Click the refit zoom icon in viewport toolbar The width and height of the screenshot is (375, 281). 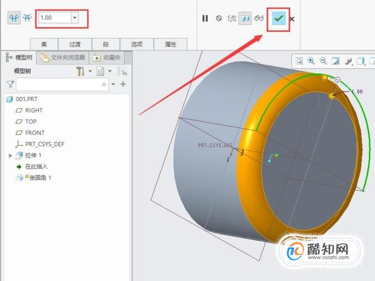point(299,61)
